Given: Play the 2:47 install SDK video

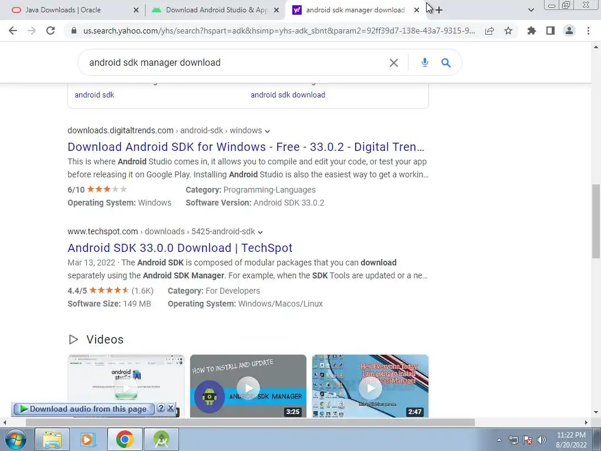Looking at the screenshot, I should click(x=370, y=386).
